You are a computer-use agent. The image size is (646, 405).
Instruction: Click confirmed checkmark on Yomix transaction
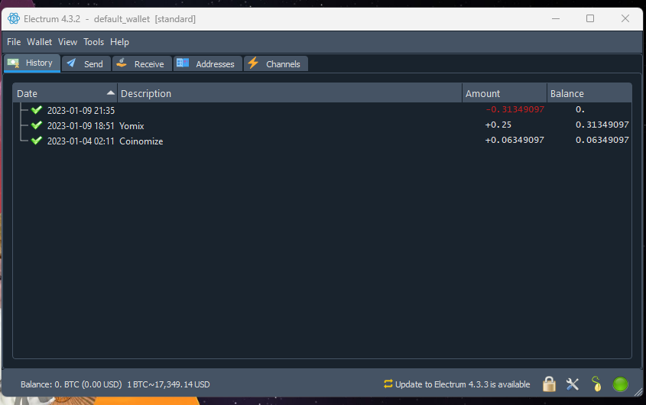37,125
